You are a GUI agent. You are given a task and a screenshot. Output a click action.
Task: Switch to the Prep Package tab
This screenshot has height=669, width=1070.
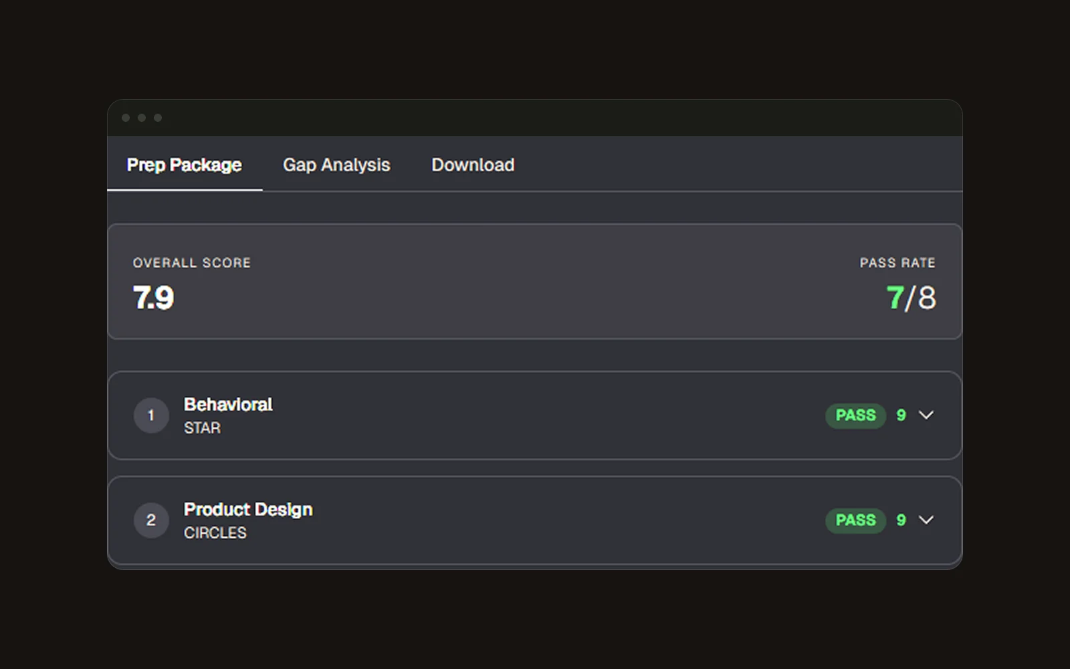click(x=184, y=165)
